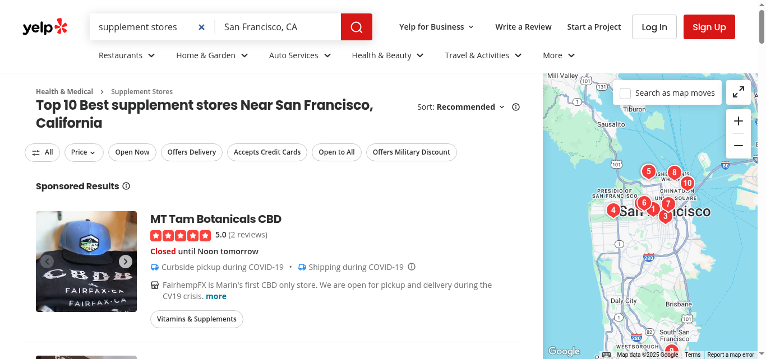The image size is (766, 359).
Task: Click 'Closed until Noon tomorrow' text
Action: 205,251
